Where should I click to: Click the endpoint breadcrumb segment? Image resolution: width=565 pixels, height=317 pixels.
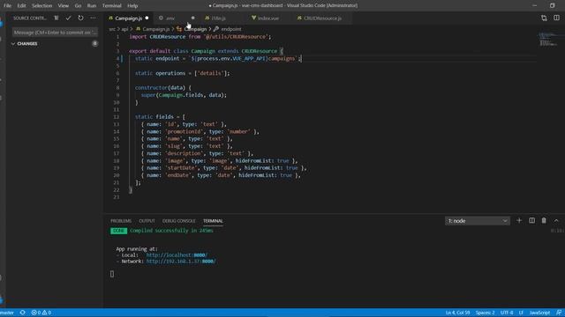click(231, 29)
